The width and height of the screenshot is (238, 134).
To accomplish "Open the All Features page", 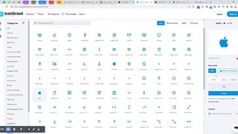I will [53, 14].
